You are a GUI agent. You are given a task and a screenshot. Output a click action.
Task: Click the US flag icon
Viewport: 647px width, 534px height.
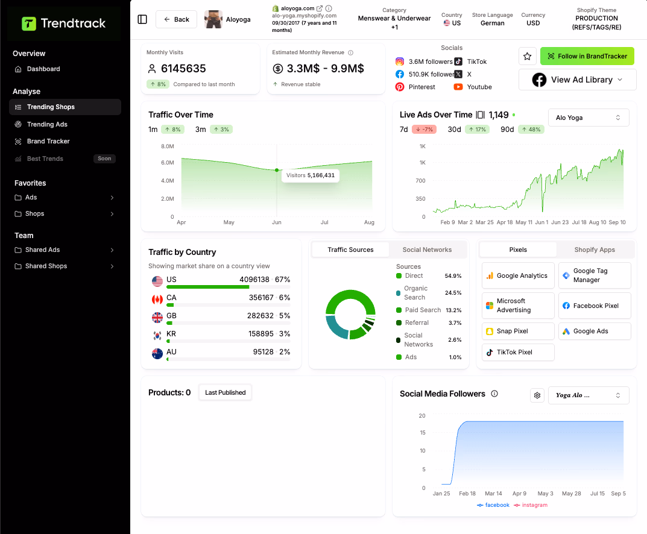(x=157, y=281)
